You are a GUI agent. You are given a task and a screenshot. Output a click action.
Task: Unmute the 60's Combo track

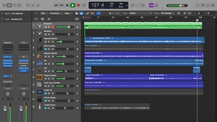(45, 49)
